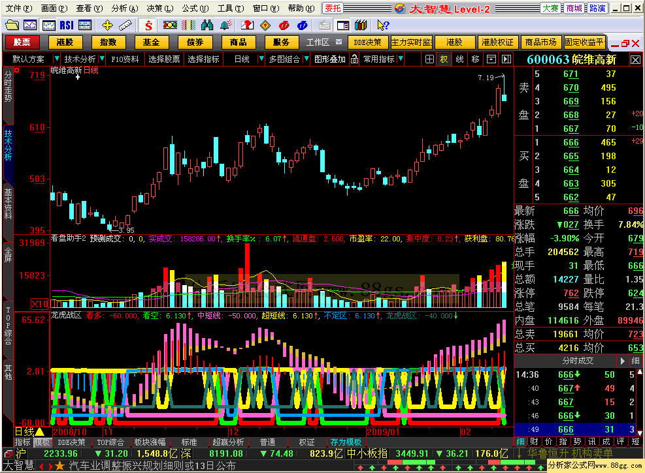645x473 pixels.
Task: Click the 图形叠加 button
Action: pos(330,59)
